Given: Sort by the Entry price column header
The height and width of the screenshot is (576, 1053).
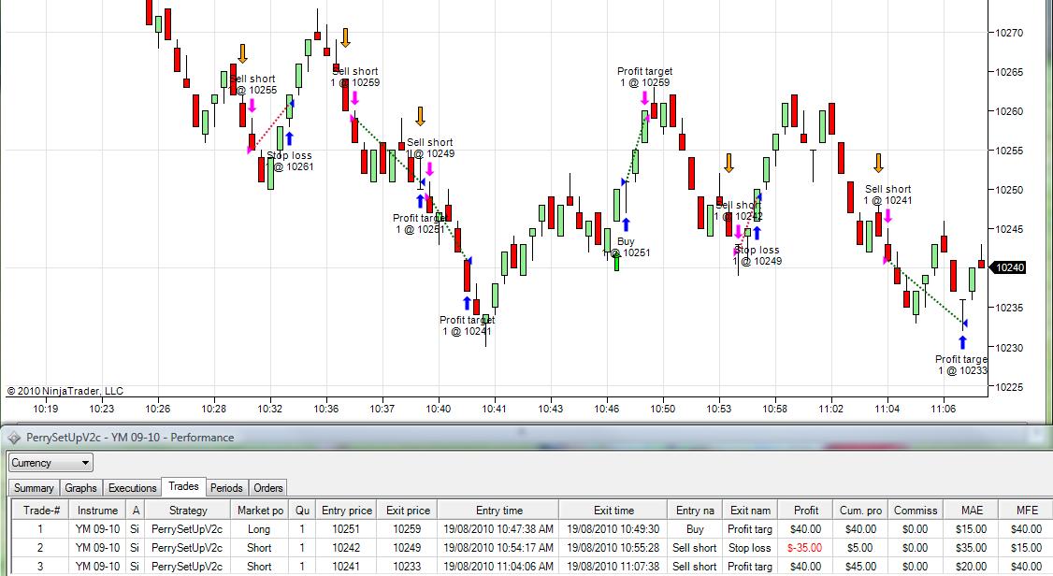Looking at the screenshot, I should click(347, 511).
